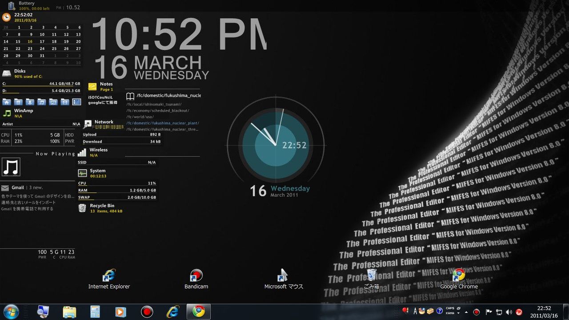Open the Documents folder shortcut icon
This screenshot has width=569, height=320.
[18, 102]
